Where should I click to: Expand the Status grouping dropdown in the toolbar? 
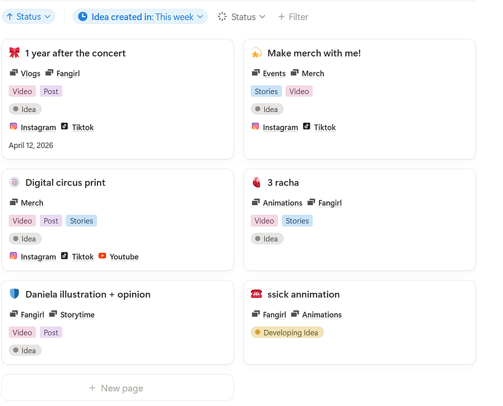[241, 17]
